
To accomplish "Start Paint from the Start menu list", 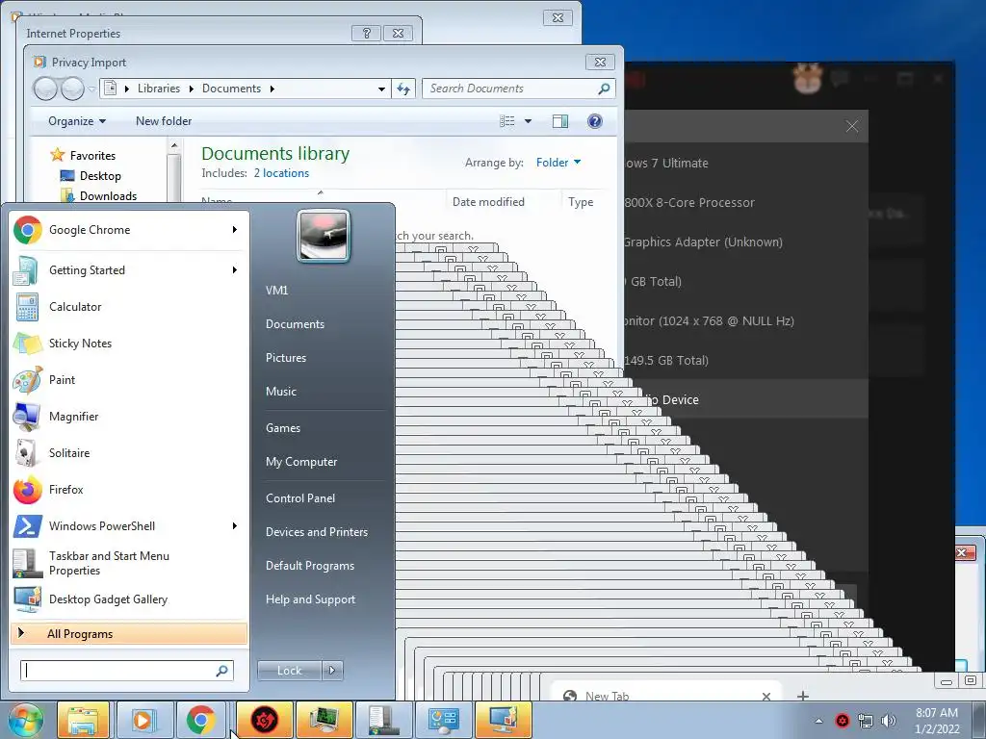I will (129, 379).
